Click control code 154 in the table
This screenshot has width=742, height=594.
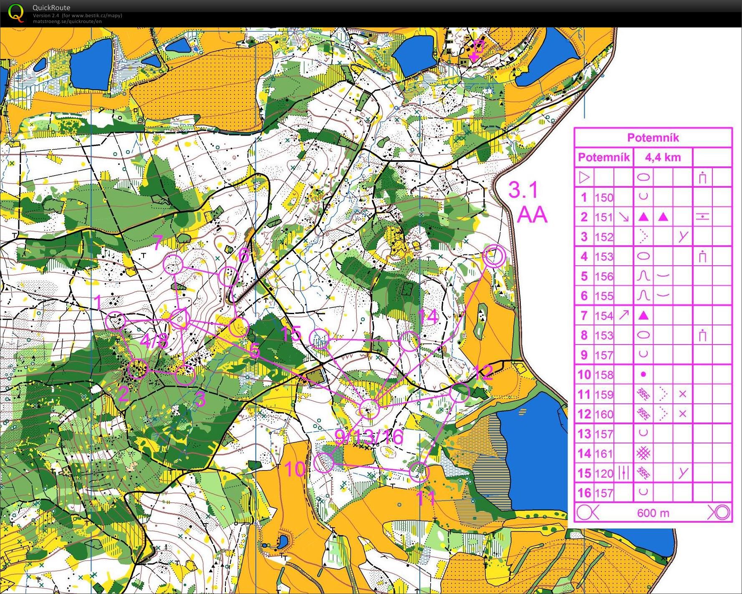[604, 315]
